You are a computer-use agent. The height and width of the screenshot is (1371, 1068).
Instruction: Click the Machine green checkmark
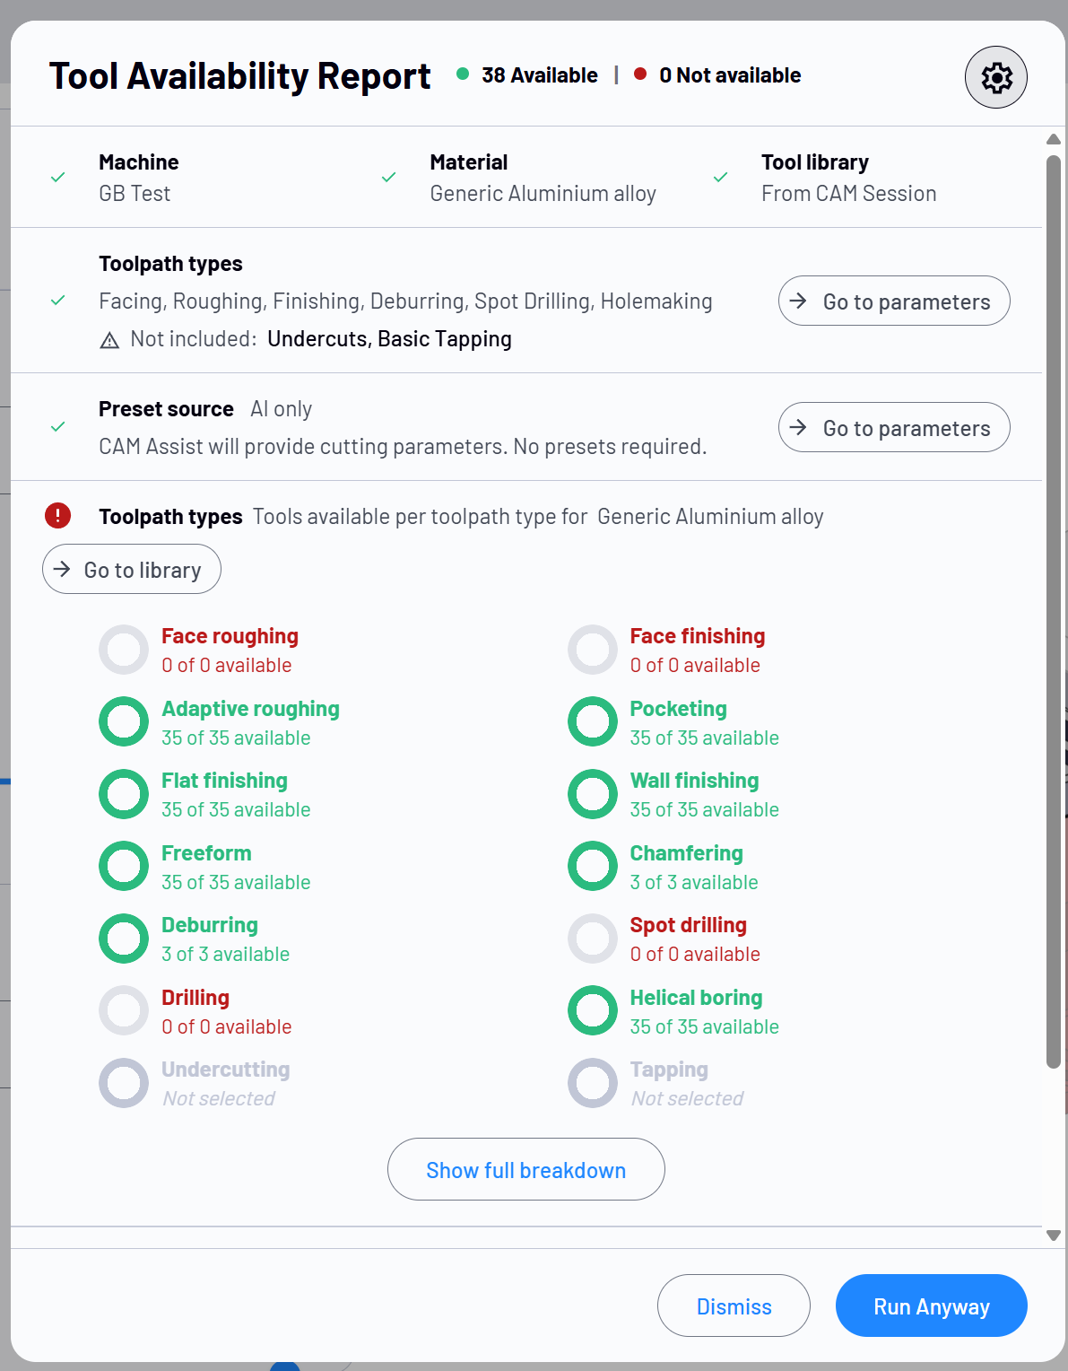pyautogui.click(x=57, y=178)
